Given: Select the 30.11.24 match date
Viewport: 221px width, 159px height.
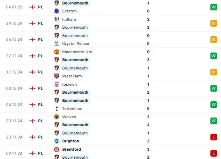Looking at the screenshot, I should (14, 121).
